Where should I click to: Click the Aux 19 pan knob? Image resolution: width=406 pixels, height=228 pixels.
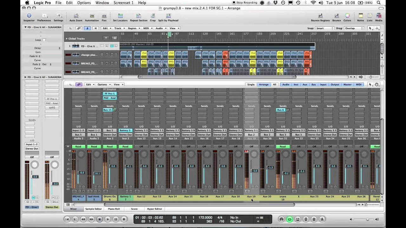[254, 154]
